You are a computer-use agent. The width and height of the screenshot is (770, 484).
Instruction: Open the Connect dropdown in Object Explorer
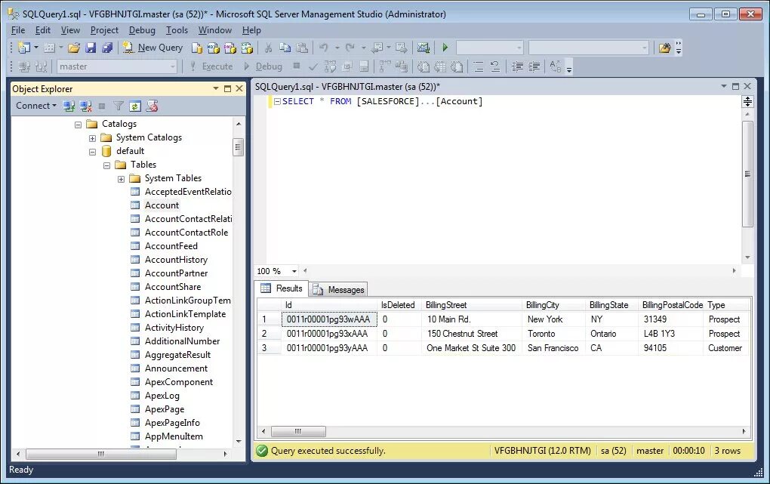point(35,106)
